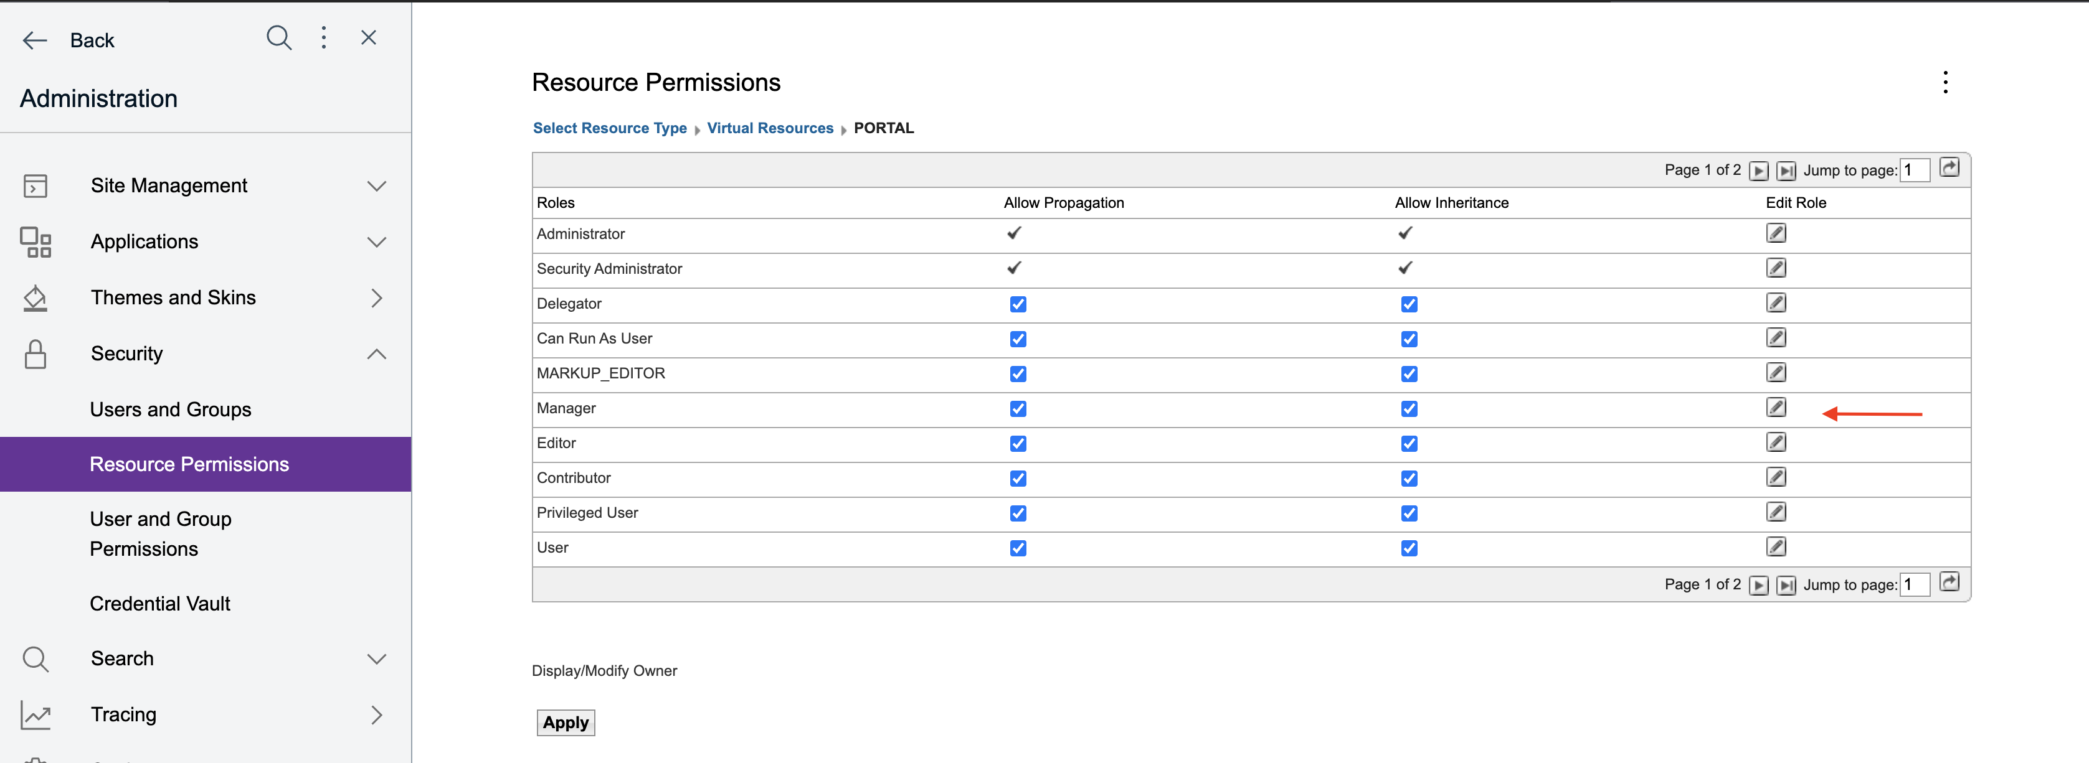
Task: Open the Virtual Resources breadcrumb link
Action: 770,128
